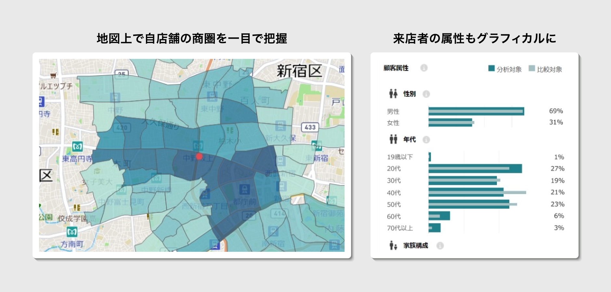
Task: Click the family icon next to 家族構成
Action: (393, 245)
